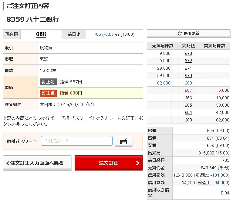Click sell quantity 9,000
The width and height of the screenshot is (233, 202).
pyautogui.click(x=165, y=53)
